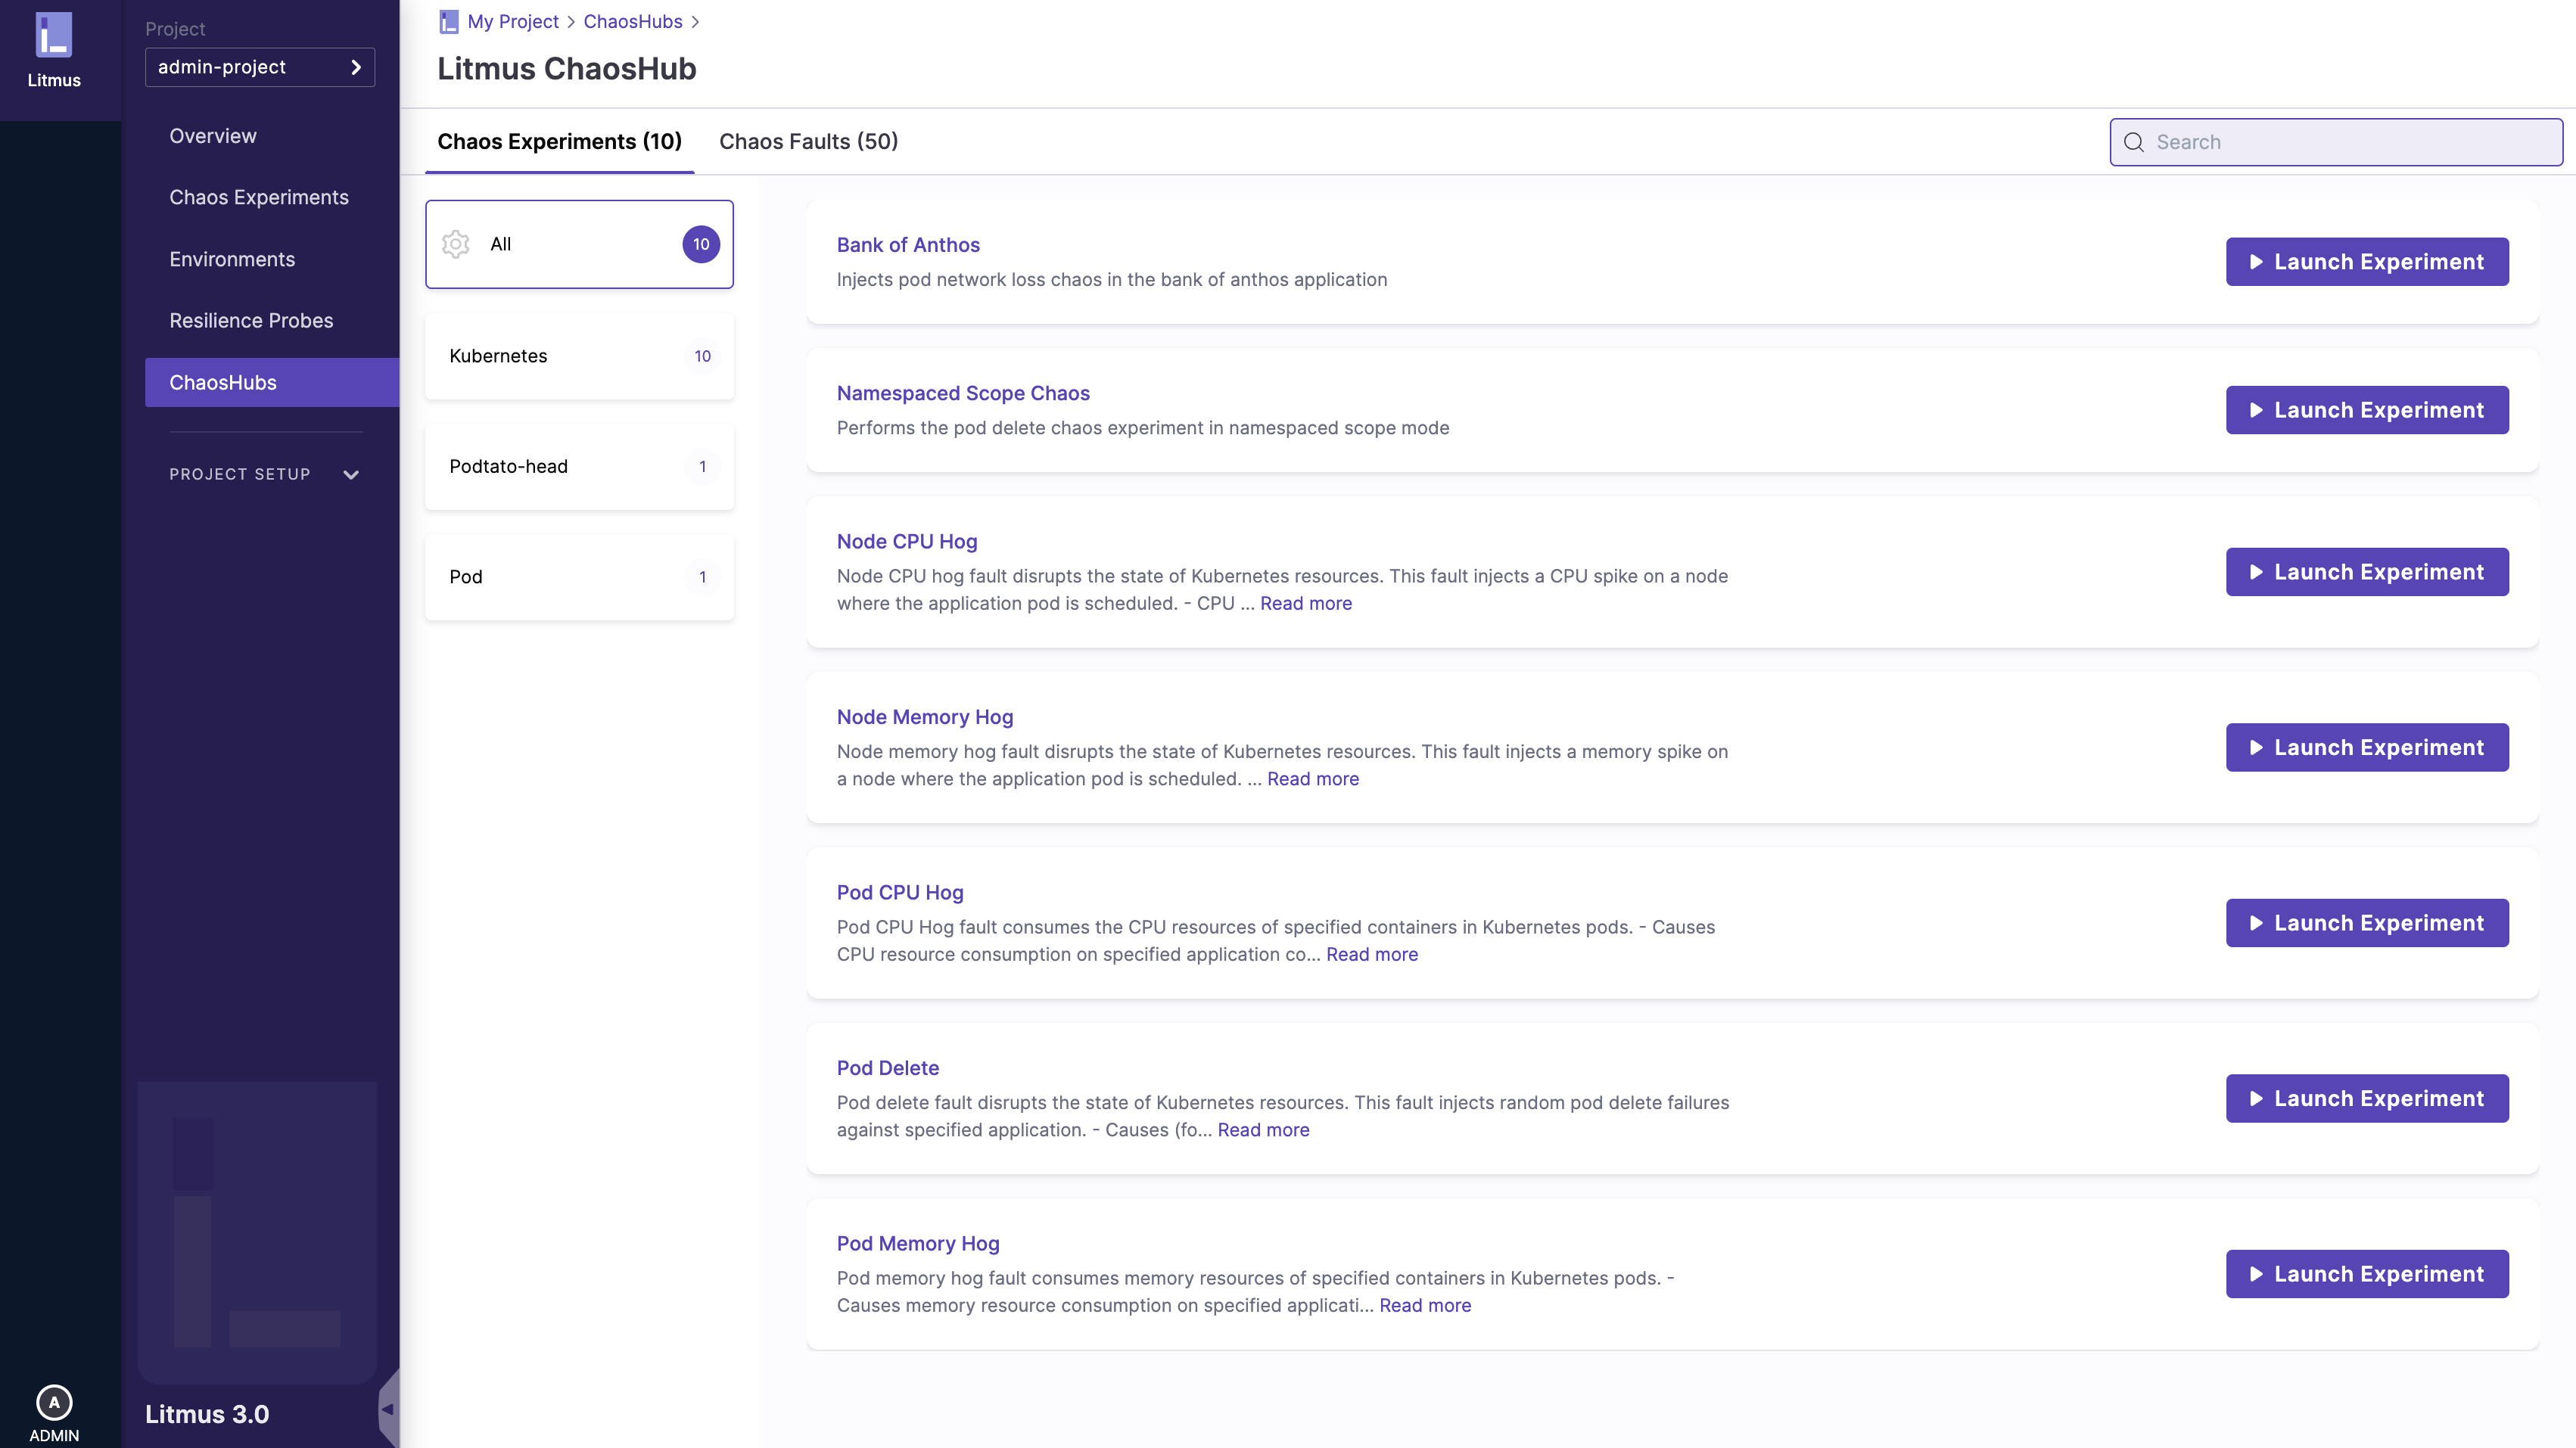Collapse the sidebar with the arrow handle

point(388,1409)
